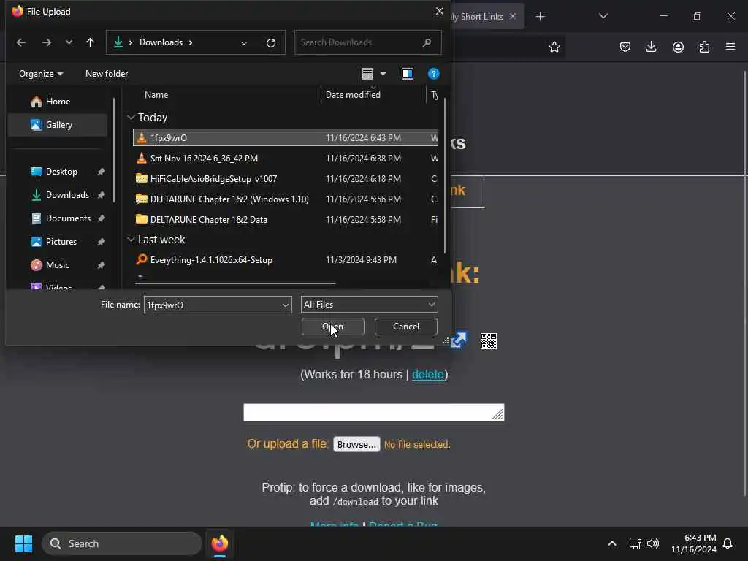Click the delete link on the page
This screenshot has width=748, height=561.
428,375
